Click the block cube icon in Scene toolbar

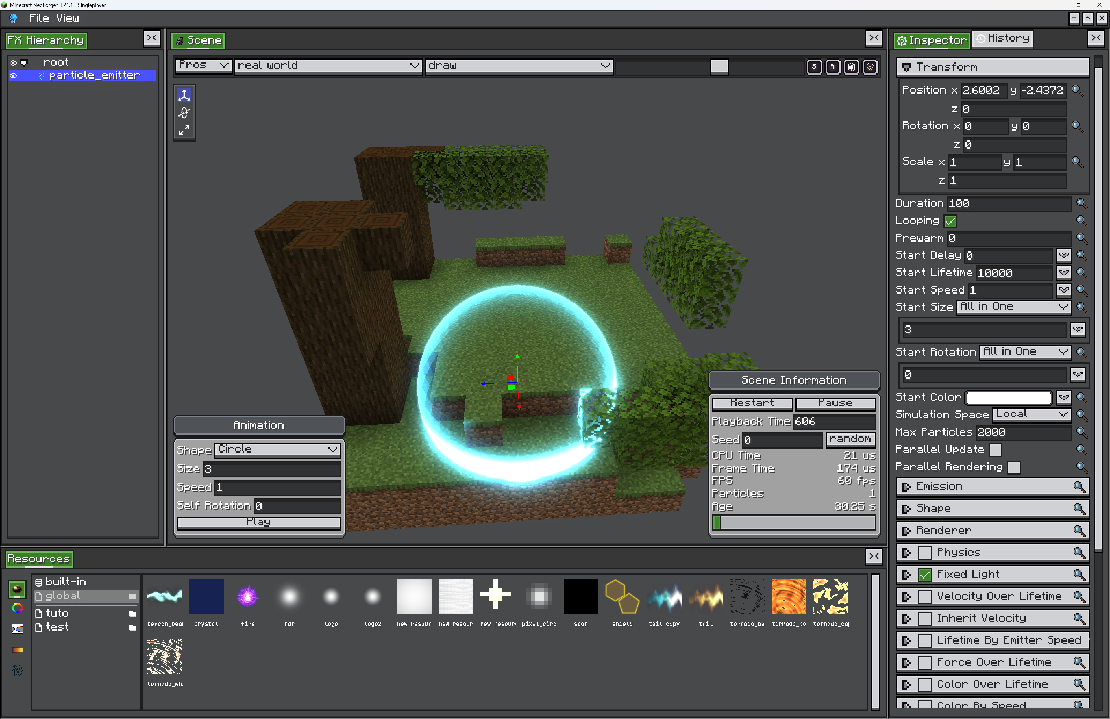851,67
